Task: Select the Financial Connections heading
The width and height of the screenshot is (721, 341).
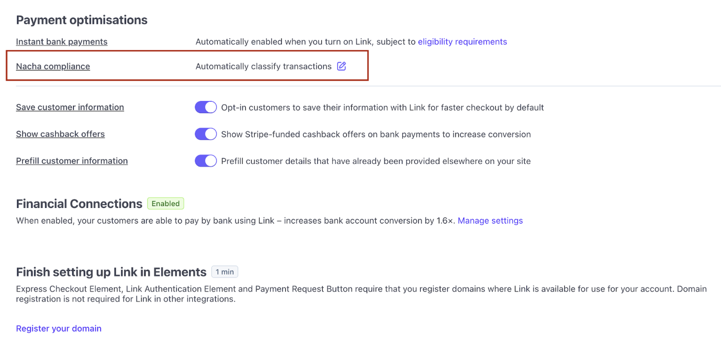Action: pyautogui.click(x=79, y=204)
